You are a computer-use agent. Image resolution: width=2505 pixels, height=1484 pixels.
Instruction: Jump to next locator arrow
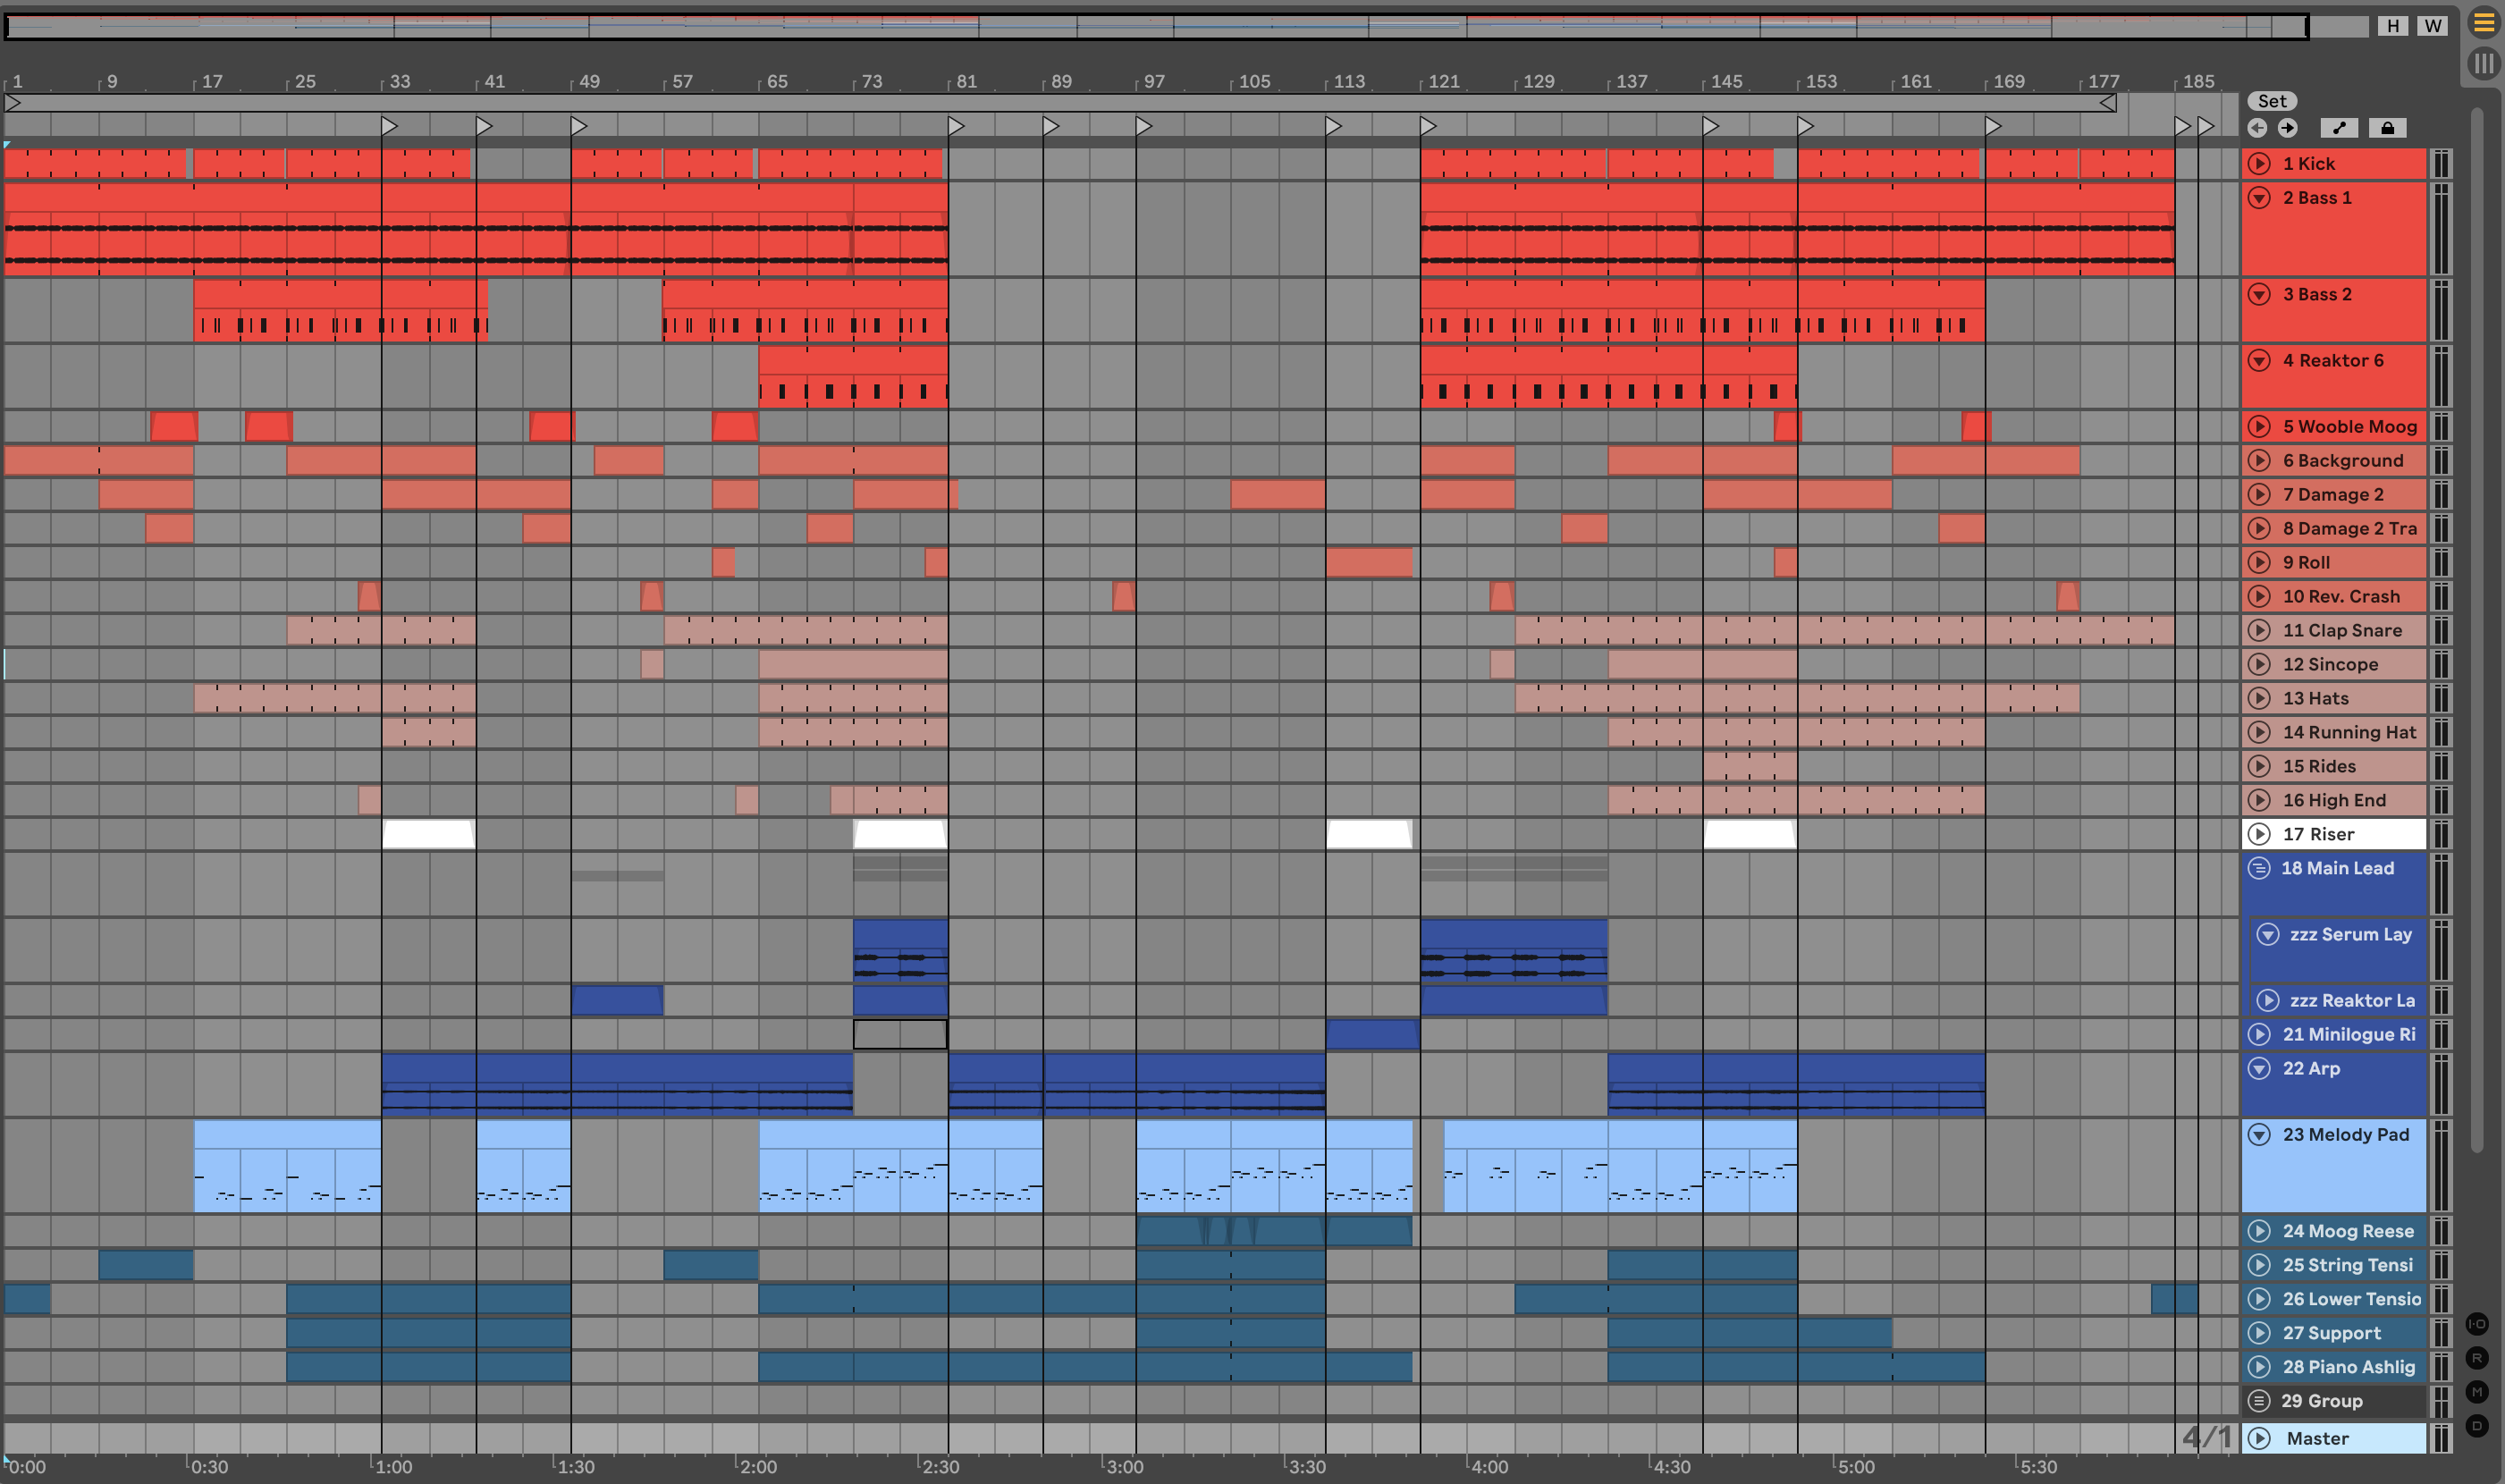coord(2288,128)
